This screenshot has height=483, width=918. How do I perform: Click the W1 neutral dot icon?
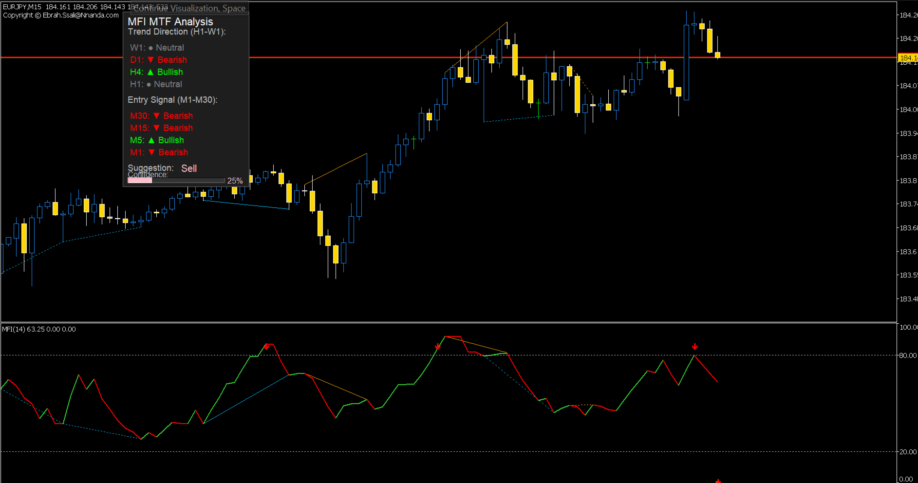click(151, 48)
